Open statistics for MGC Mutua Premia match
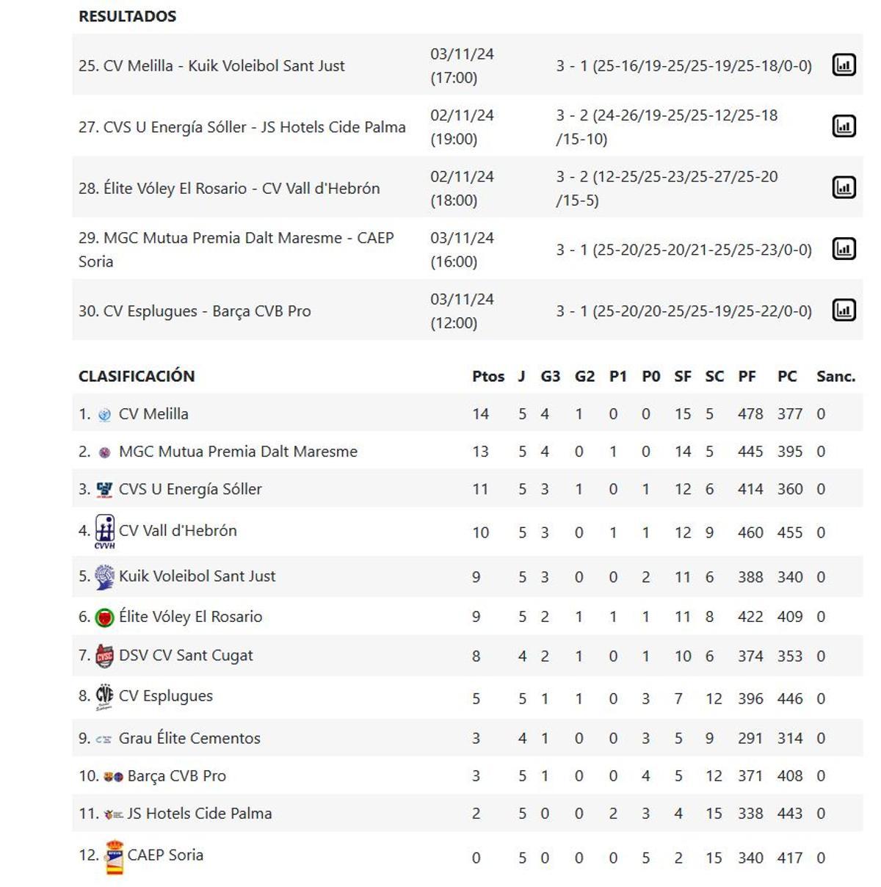Viewport: 881px width, 887px height. 843,248
